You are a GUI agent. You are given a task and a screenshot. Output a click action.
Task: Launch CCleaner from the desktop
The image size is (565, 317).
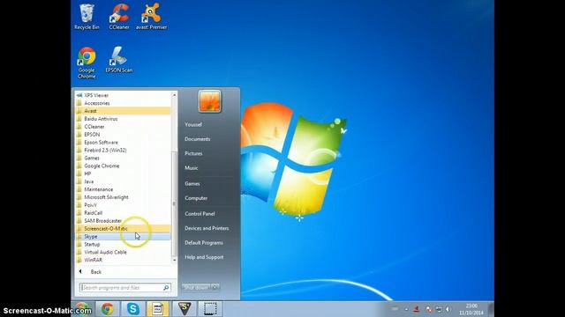coord(119,17)
